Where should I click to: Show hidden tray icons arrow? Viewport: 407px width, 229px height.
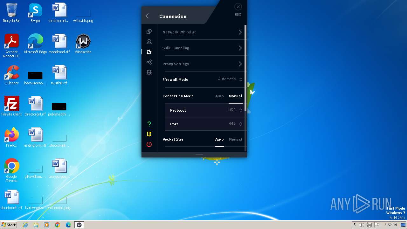pyautogui.click(x=355, y=225)
